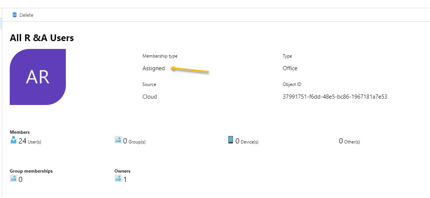430x198 pixels.
Task: Click the Group memberships heading
Action: pos(31,171)
